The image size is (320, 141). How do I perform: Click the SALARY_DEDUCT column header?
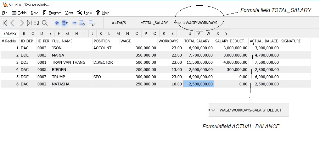[231, 41]
